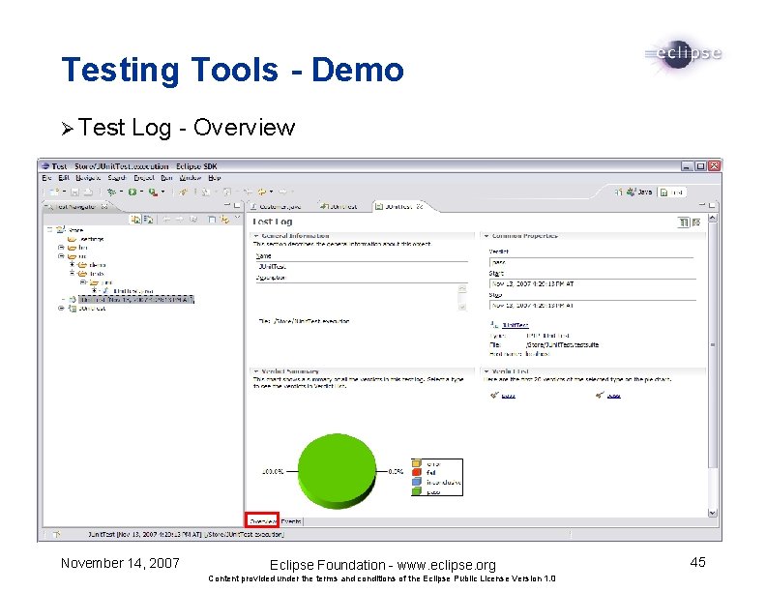This screenshot has width=766, height=592.
Task: Open the Search menu
Action: coord(117,178)
